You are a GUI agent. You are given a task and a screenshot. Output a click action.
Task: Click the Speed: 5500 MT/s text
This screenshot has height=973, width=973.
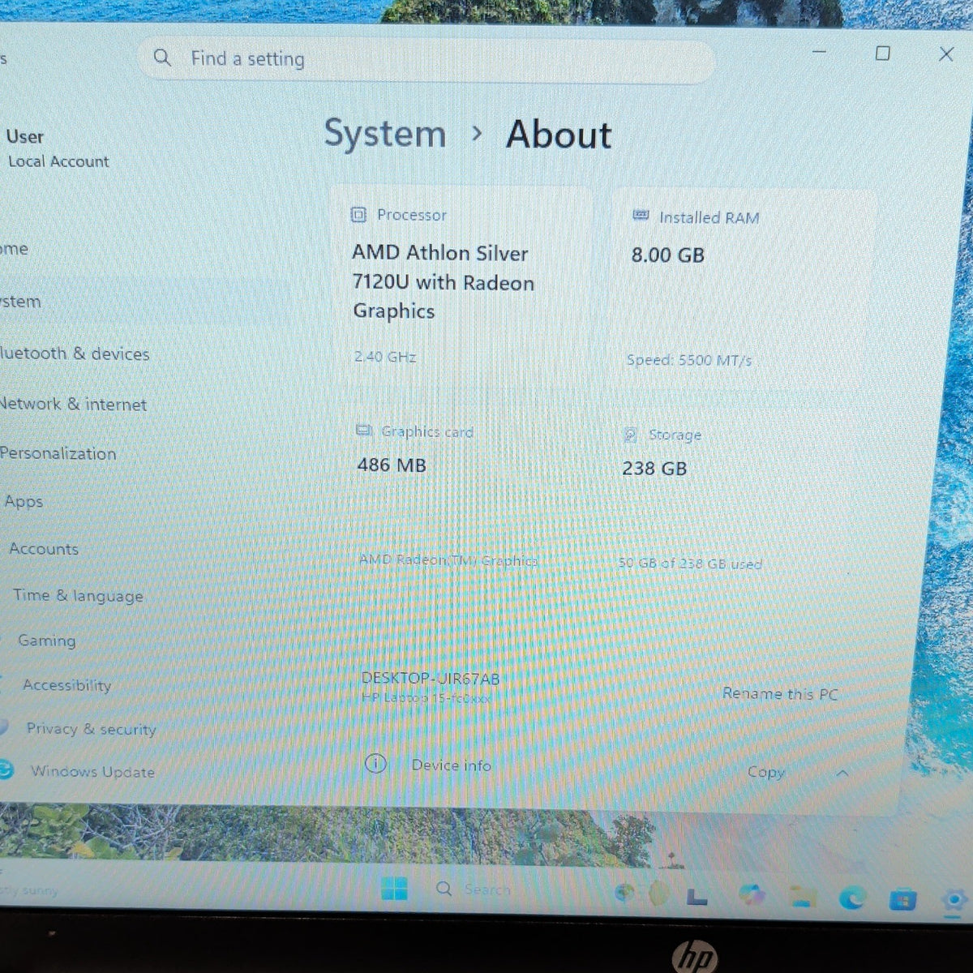(x=689, y=360)
